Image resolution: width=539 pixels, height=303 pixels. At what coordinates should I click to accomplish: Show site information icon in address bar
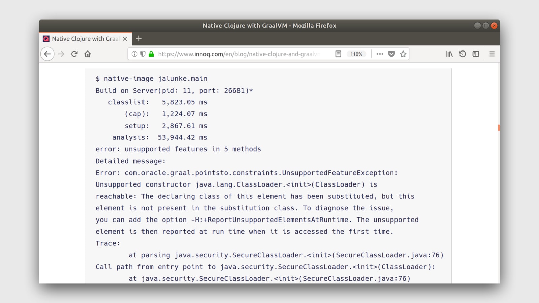(134, 54)
